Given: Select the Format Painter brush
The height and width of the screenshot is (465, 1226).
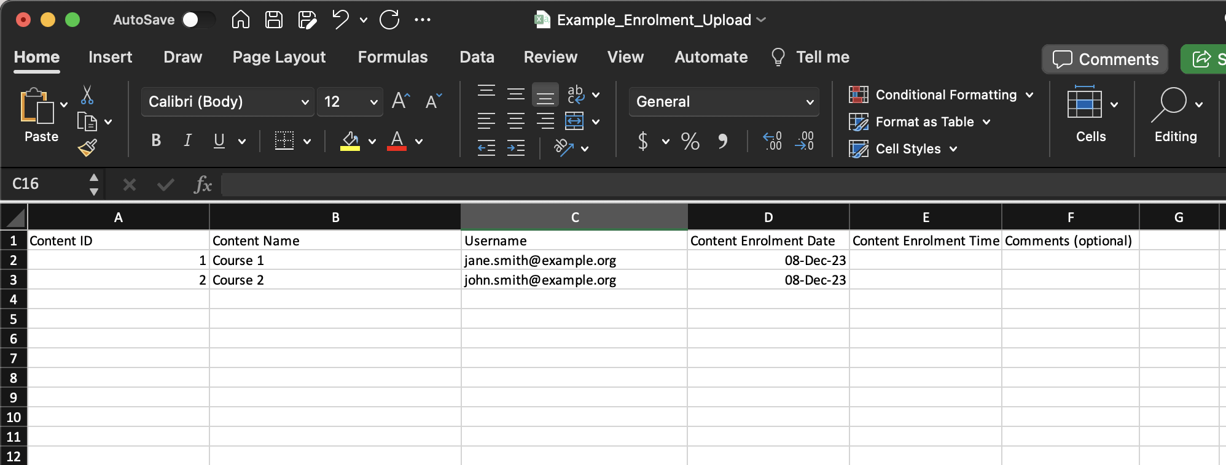Looking at the screenshot, I should pos(87,148).
